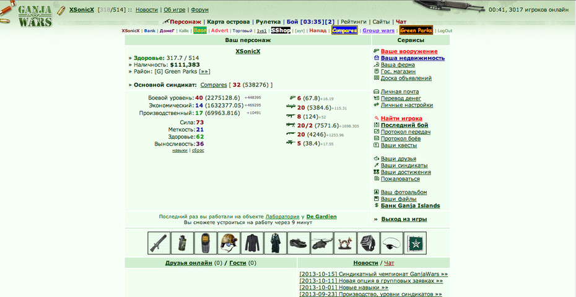The width and height of the screenshot is (576, 297).
Task: Open the red Чат item in main menu
Action: pyautogui.click(x=401, y=22)
